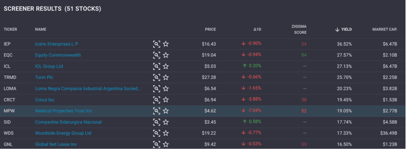Select ticker EQC
Screen dimensions: 407x150
pos(8,55)
